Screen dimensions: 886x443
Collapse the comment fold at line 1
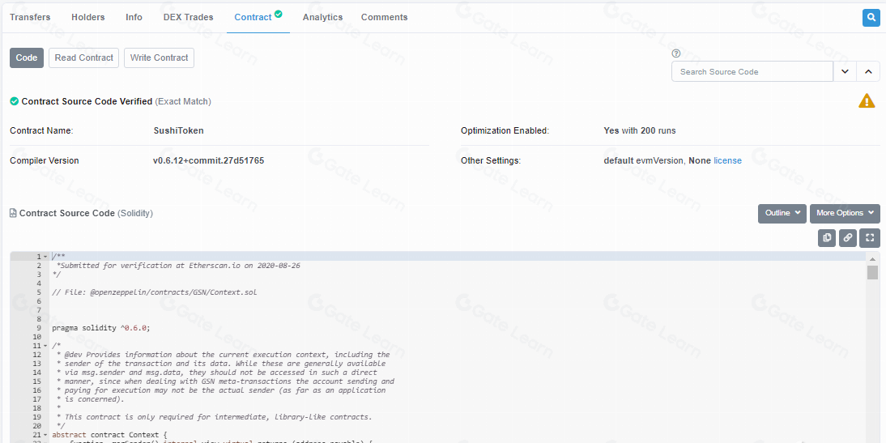click(45, 257)
